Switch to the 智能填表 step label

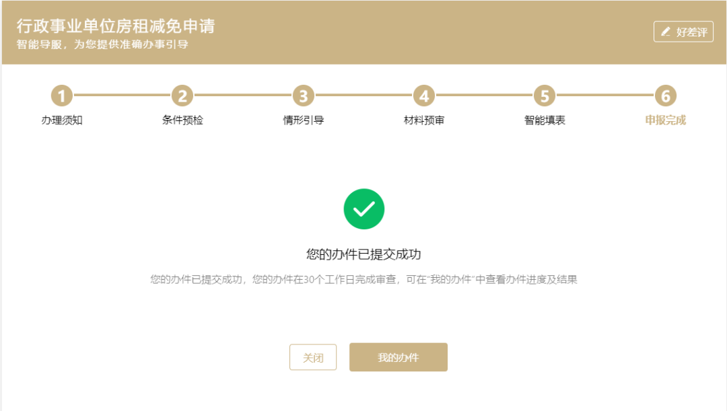pos(545,121)
